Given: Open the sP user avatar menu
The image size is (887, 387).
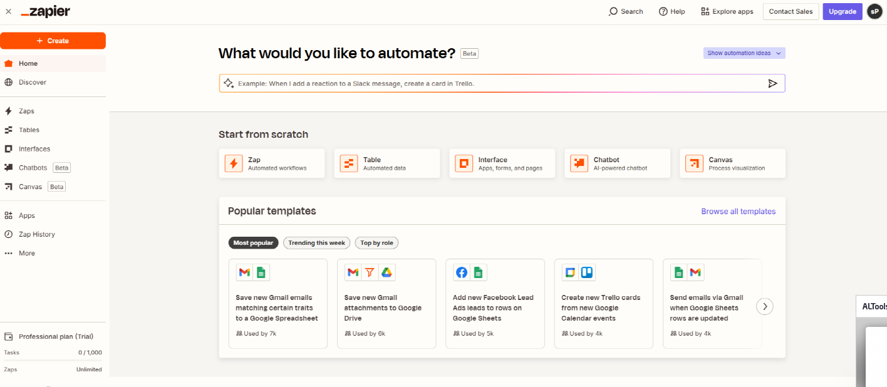Looking at the screenshot, I should coord(874,11).
